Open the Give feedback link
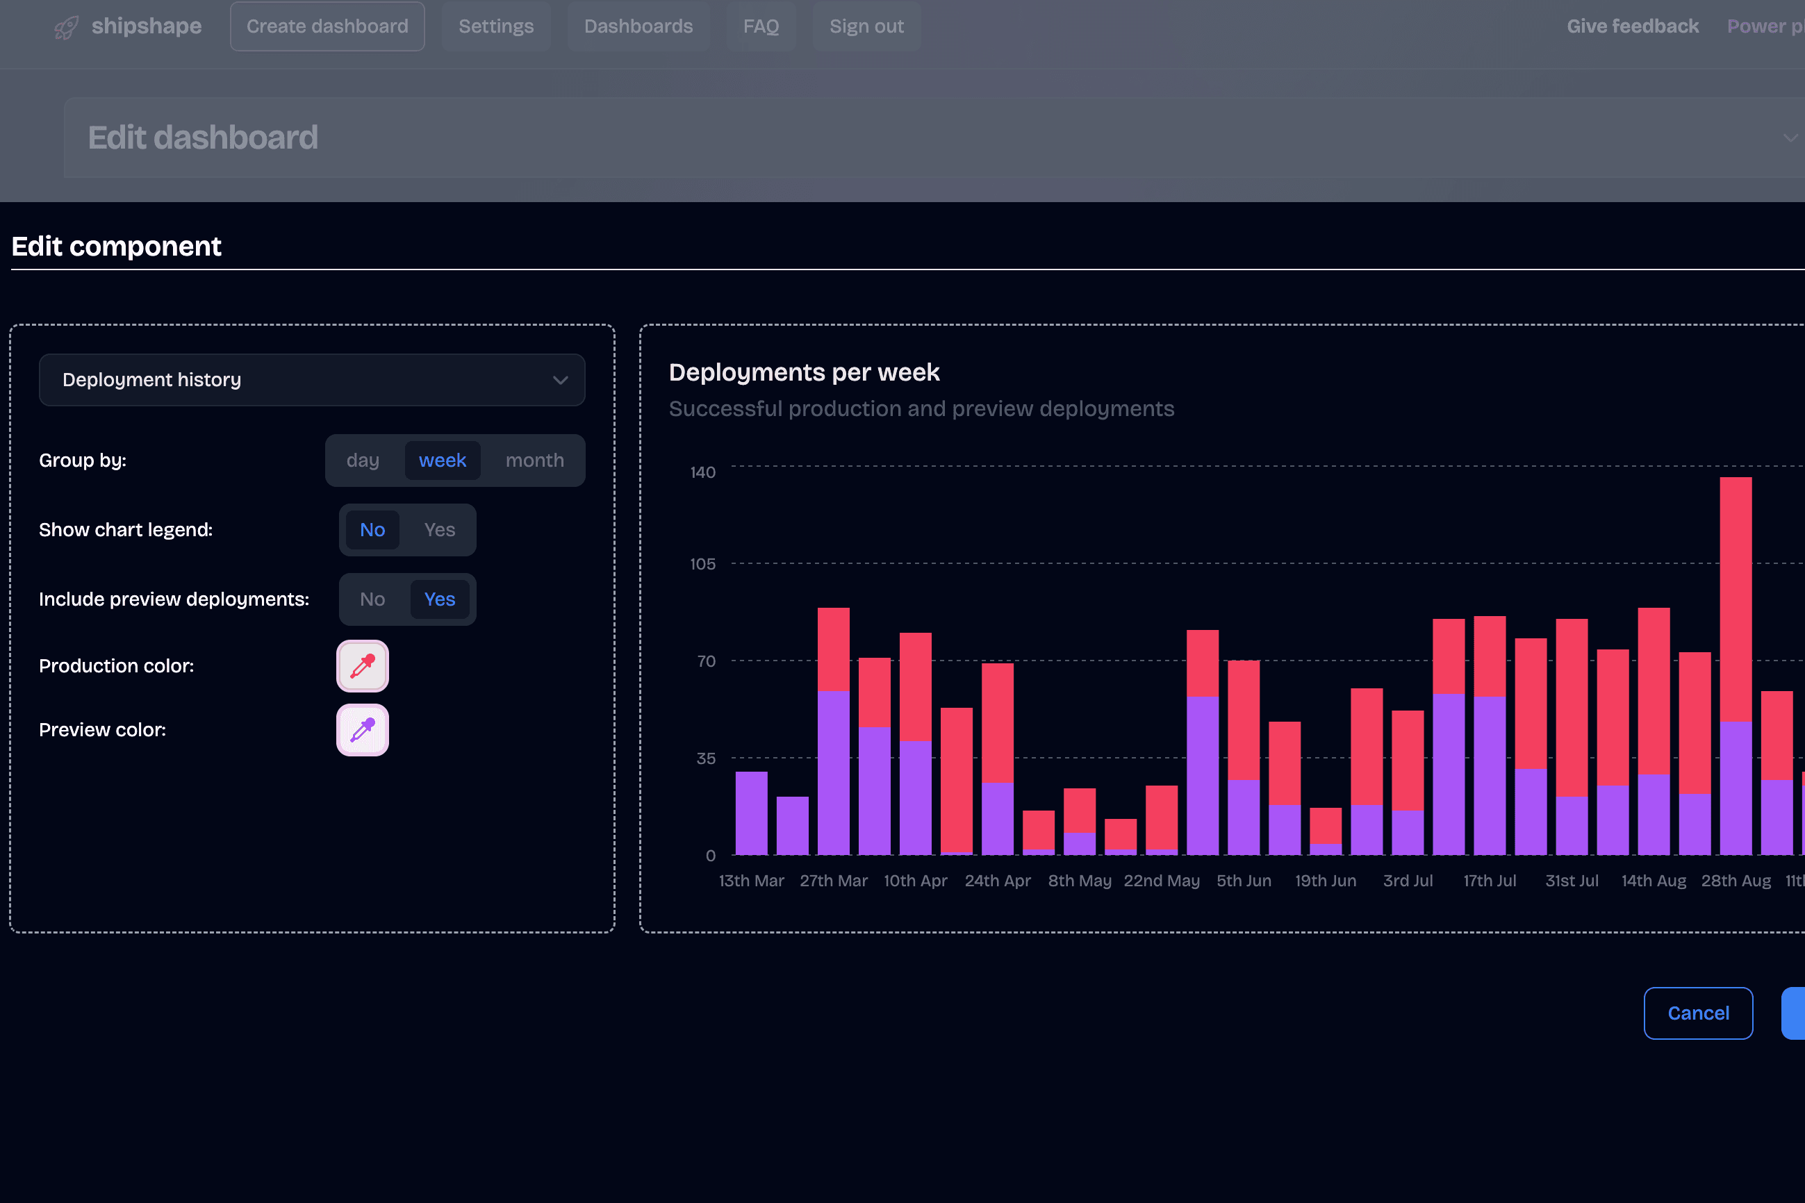 (x=1632, y=26)
